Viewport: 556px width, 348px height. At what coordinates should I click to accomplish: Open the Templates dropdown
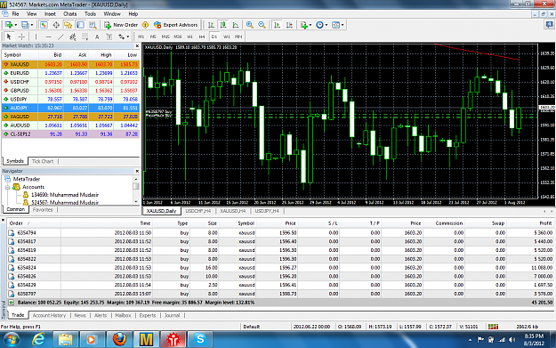pos(337,25)
